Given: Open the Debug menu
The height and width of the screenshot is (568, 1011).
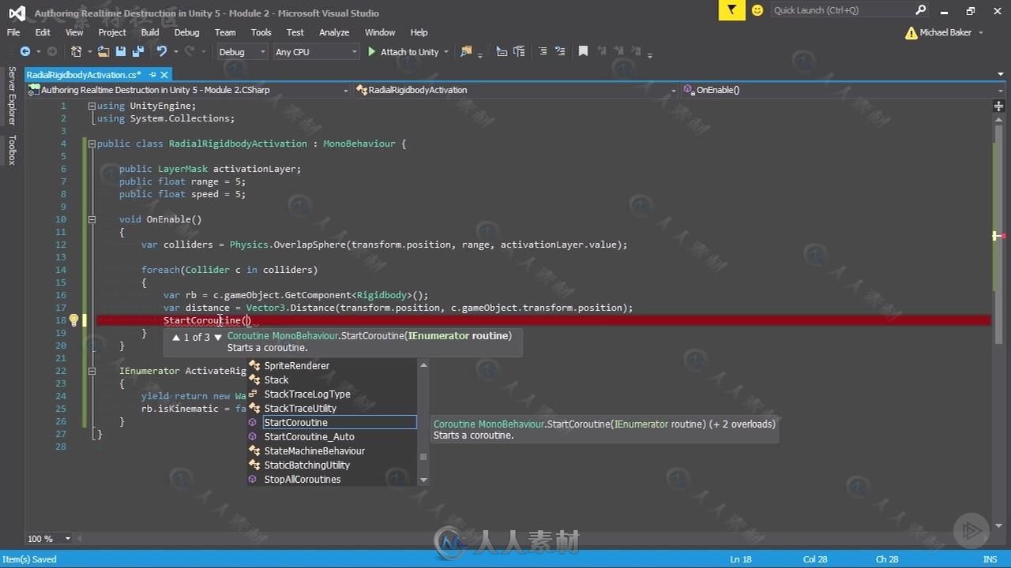Looking at the screenshot, I should point(186,32).
